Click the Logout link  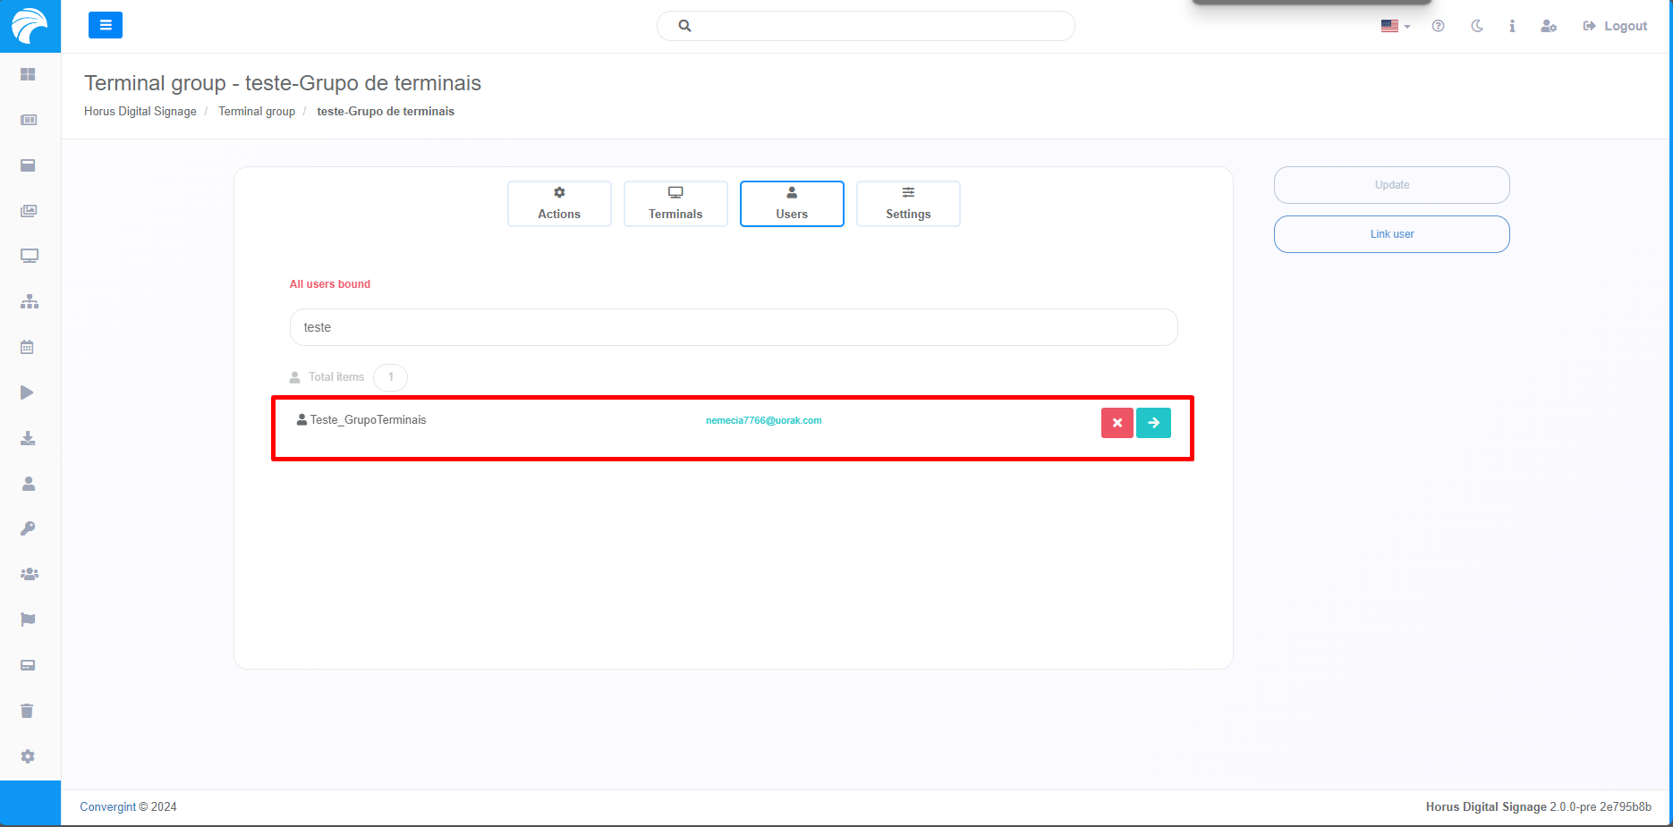click(x=1615, y=26)
